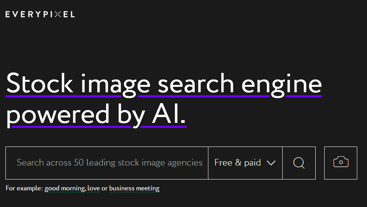
Task: Click the word "powered" in the headline
Action: point(58,115)
